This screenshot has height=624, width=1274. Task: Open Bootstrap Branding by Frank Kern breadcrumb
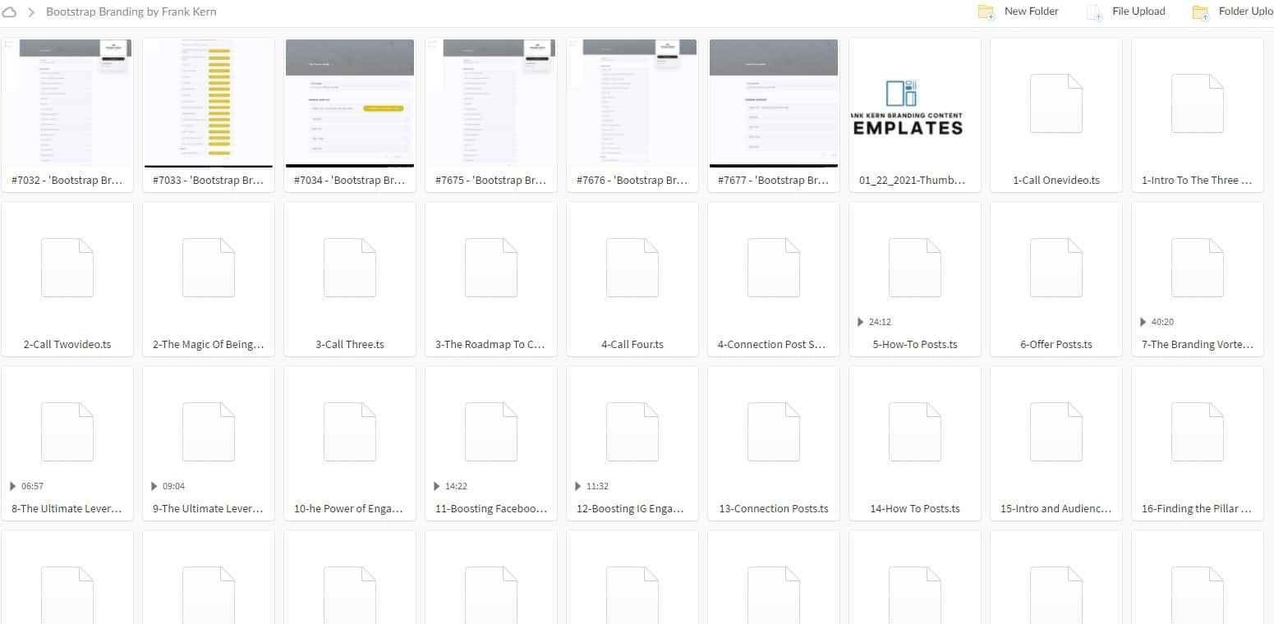(x=131, y=11)
